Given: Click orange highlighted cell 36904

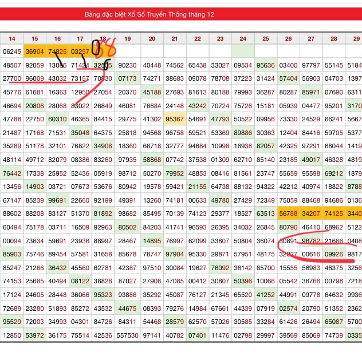Looking at the screenshot, I should 35,52.
